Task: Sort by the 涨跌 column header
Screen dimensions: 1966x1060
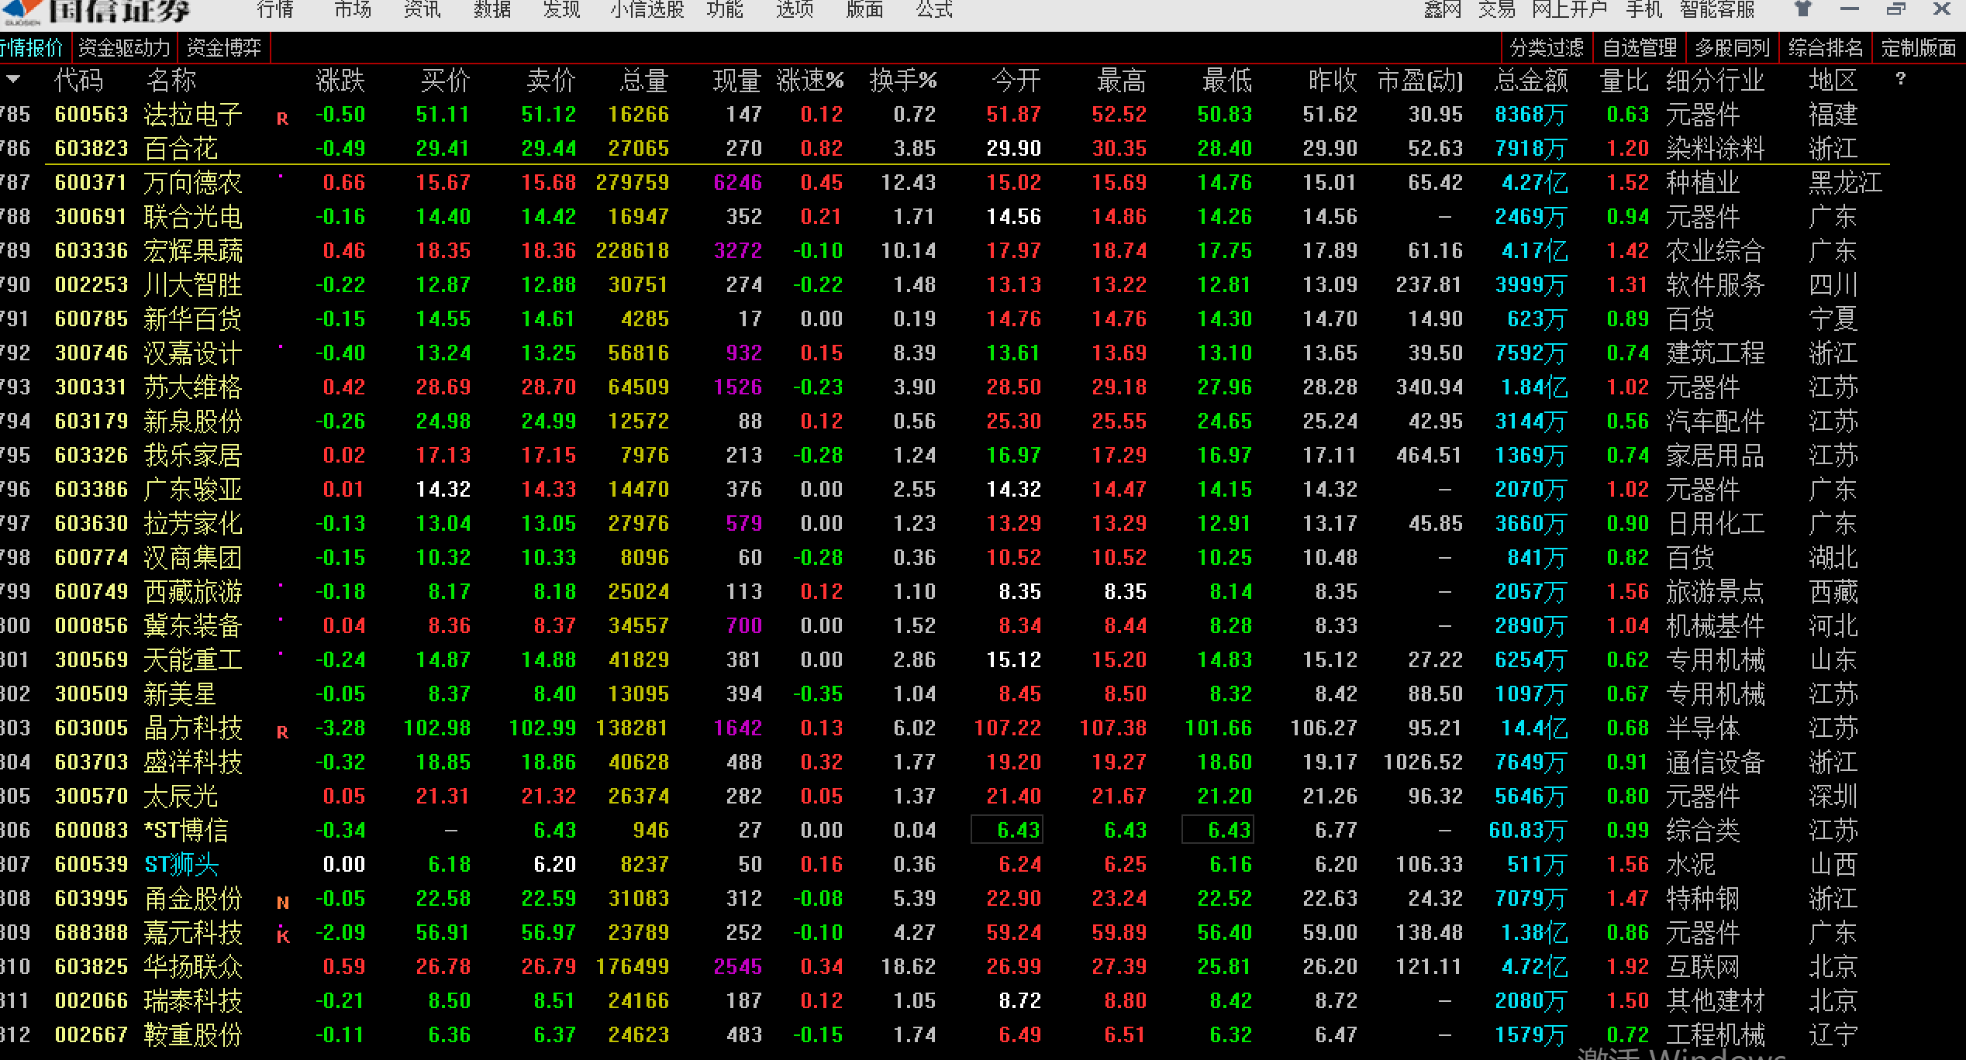Action: coord(340,80)
